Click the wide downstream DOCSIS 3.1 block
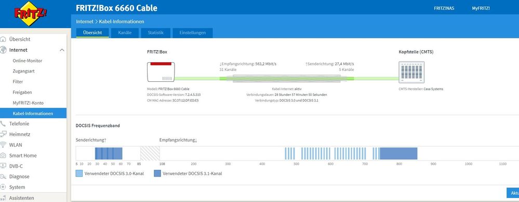Screen dimensions: 519x202 (x=398, y=153)
